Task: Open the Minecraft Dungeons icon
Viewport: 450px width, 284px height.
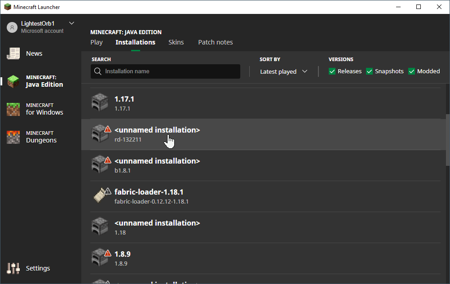Action: (13, 137)
